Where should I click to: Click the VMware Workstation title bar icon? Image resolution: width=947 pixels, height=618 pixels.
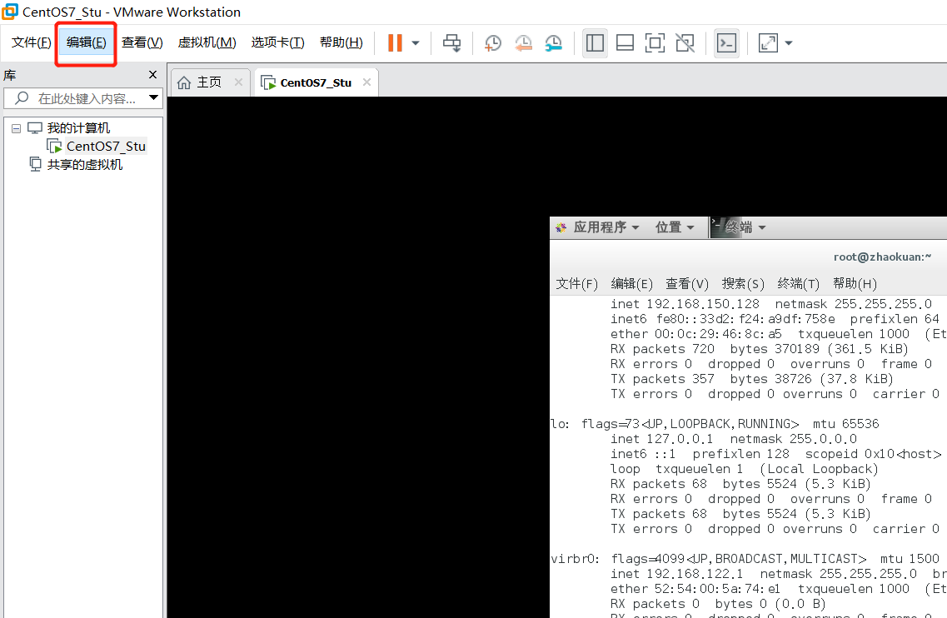10,11
